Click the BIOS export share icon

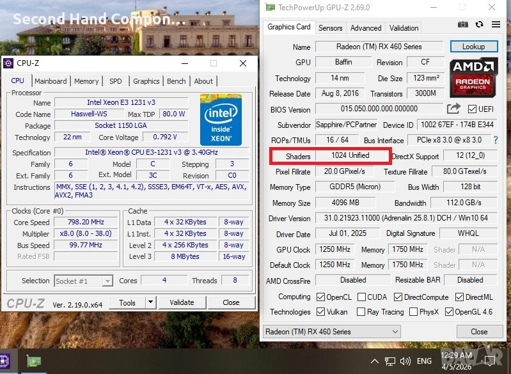[453, 109]
